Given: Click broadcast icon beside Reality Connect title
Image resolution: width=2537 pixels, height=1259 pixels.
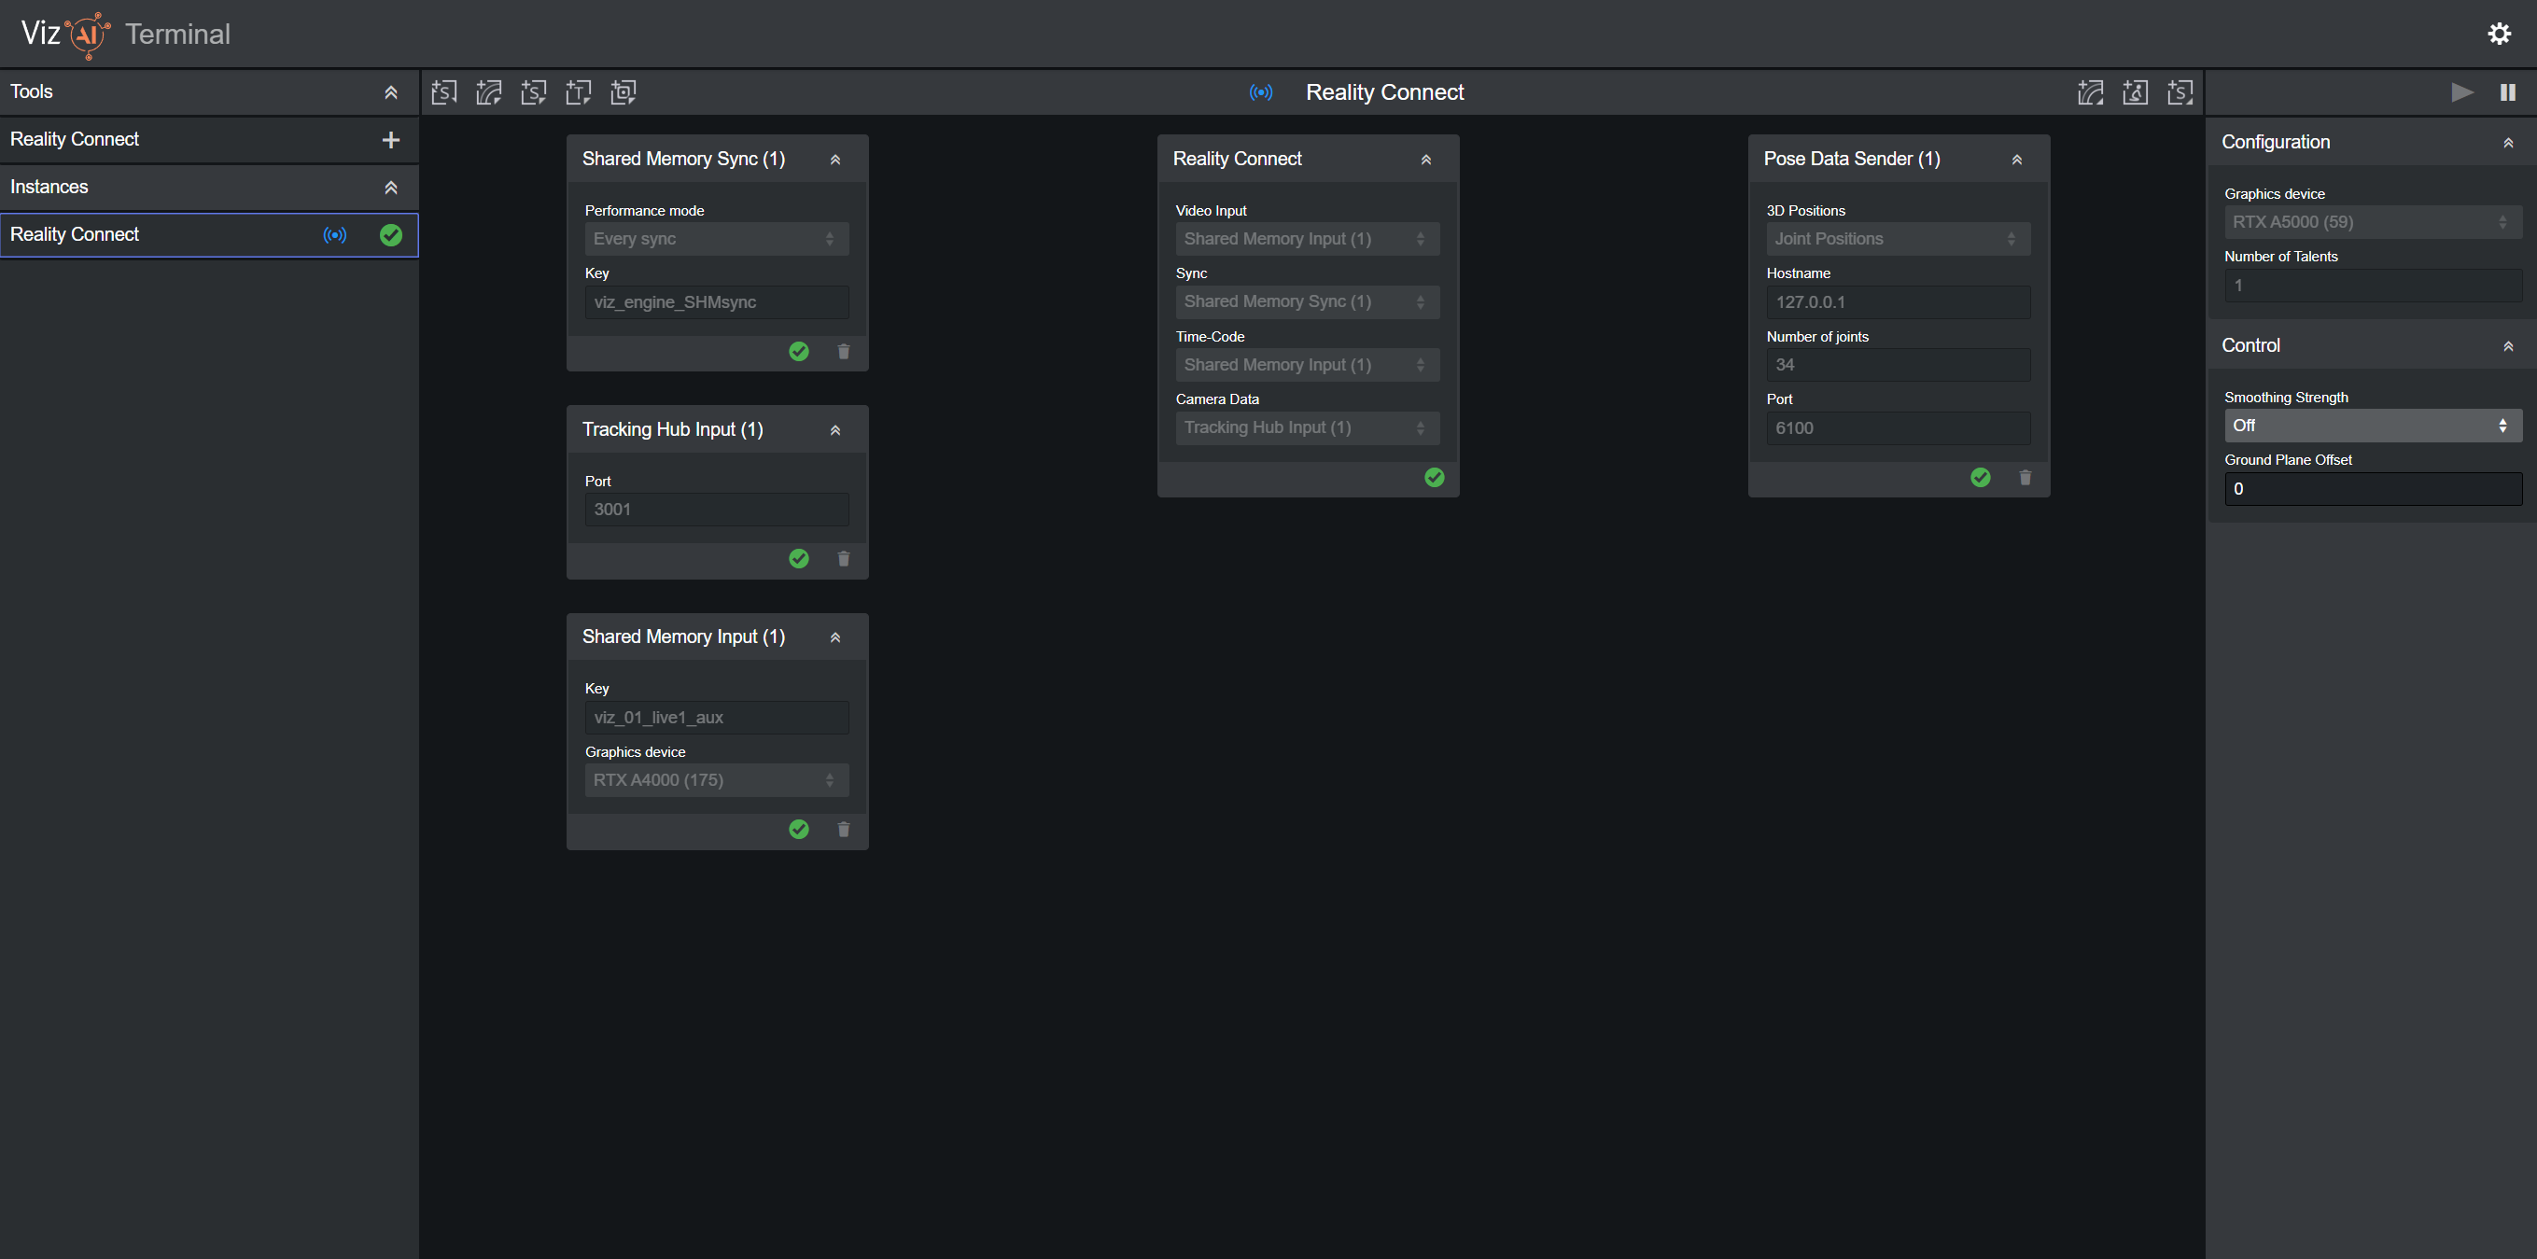Looking at the screenshot, I should tap(1261, 92).
